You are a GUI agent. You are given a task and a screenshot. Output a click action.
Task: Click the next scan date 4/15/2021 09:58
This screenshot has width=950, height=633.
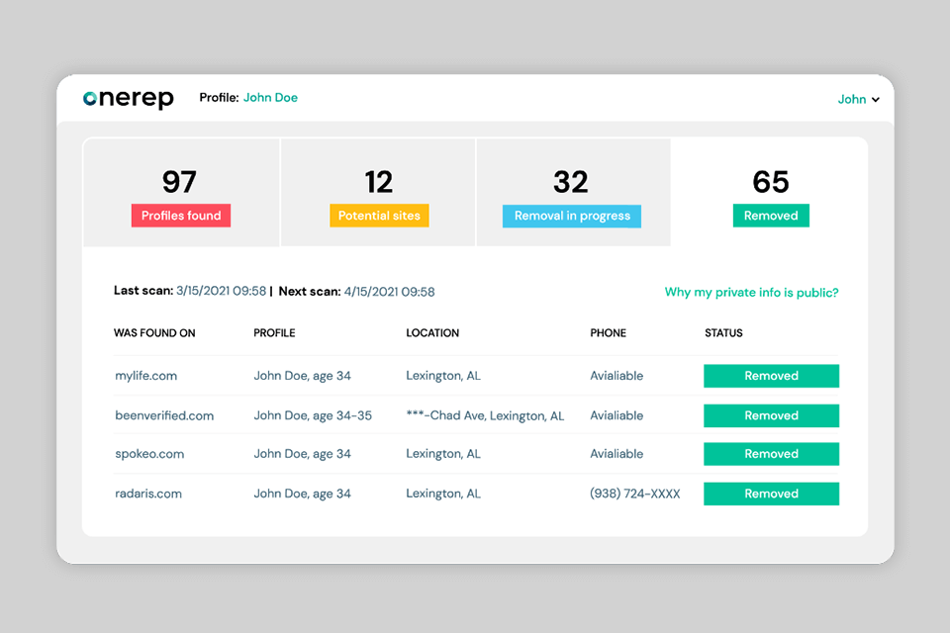click(x=390, y=292)
